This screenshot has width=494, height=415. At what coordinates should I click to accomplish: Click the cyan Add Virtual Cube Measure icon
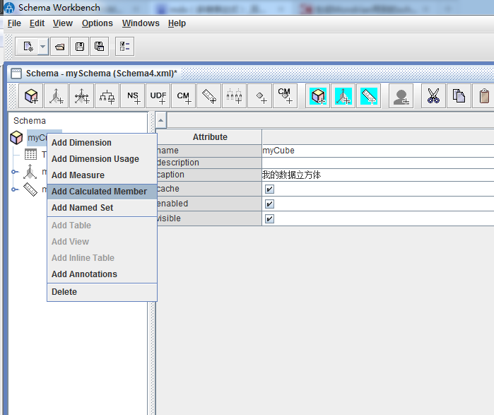(369, 96)
